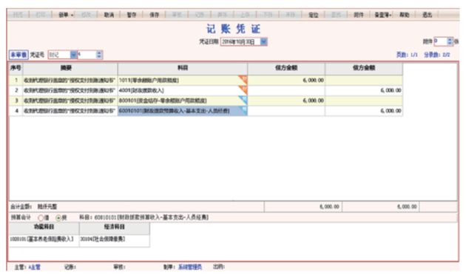The image size is (466, 275).
Task: Click the 取消 toolbar button
Action: click(x=109, y=15)
